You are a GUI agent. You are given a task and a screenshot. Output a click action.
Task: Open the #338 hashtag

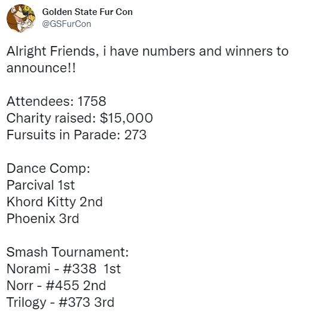(x=79, y=269)
